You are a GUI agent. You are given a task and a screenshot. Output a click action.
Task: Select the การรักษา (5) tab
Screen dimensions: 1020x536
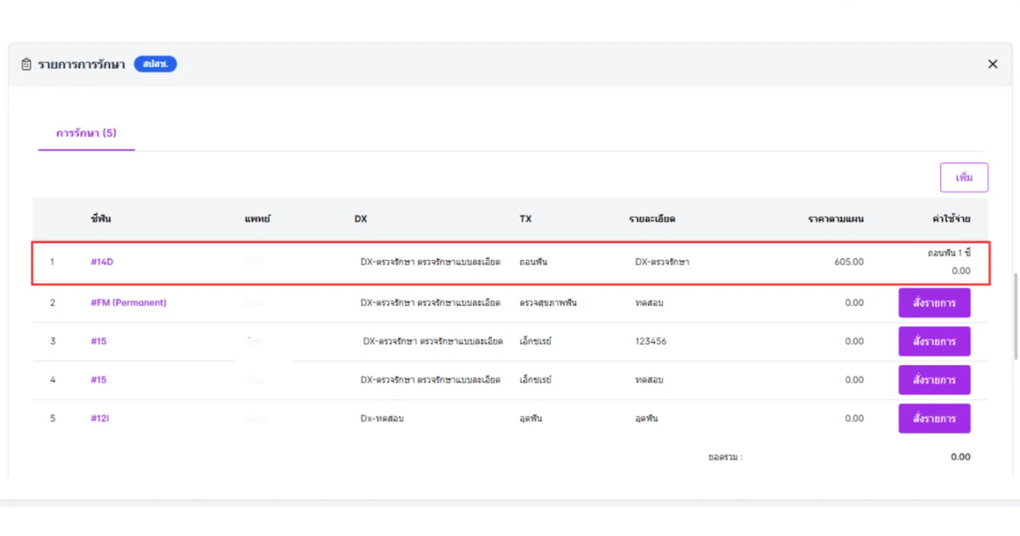[x=86, y=133]
